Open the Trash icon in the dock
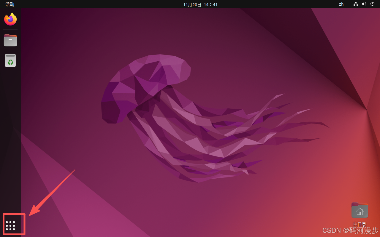The image size is (380, 237). (x=10, y=60)
